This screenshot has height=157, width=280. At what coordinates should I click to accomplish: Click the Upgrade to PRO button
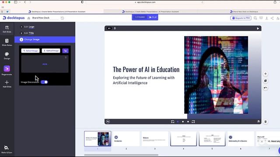point(241,18)
